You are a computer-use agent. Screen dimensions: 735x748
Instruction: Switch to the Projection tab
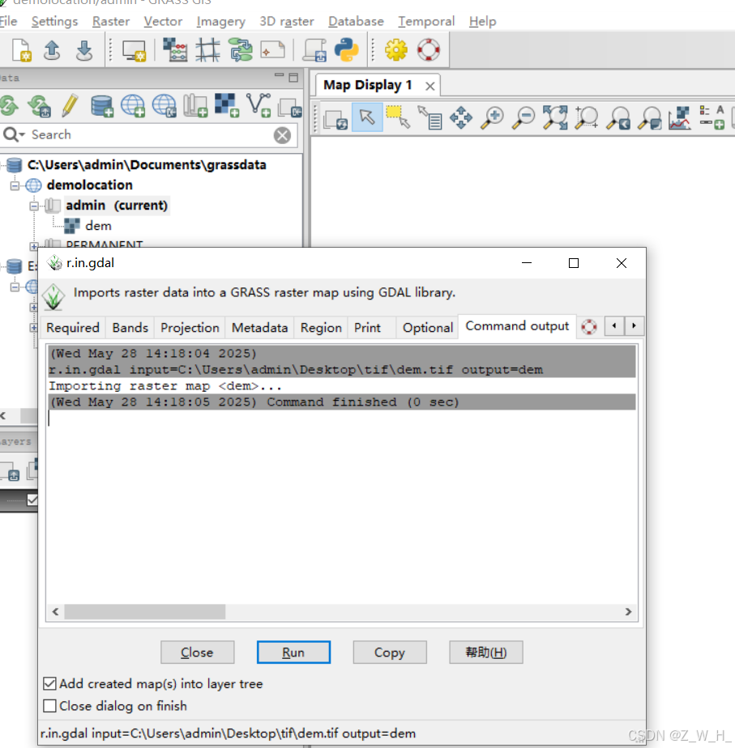(x=190, y=328)
